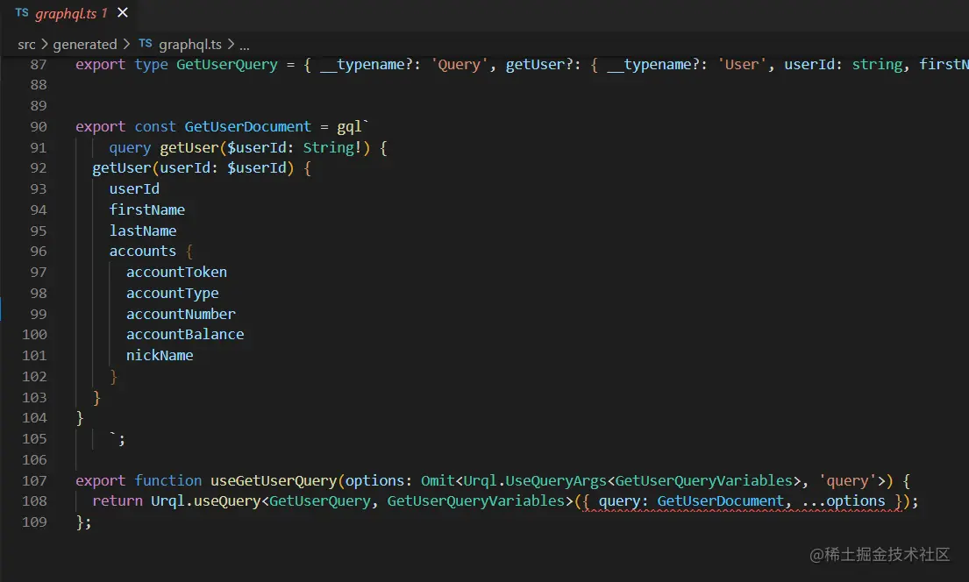Expand the breadcrumb ellipsis symbols
This screenshot has width=969, height=582.
(245, 46)
